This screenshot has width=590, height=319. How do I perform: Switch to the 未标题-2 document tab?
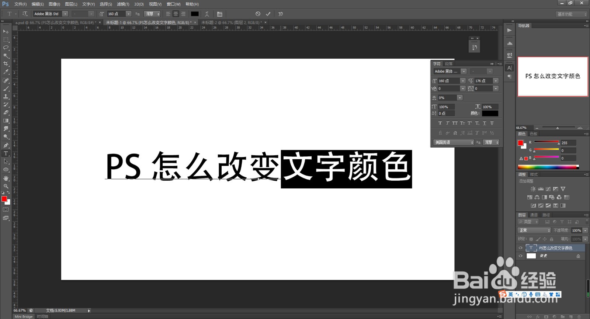232,22
